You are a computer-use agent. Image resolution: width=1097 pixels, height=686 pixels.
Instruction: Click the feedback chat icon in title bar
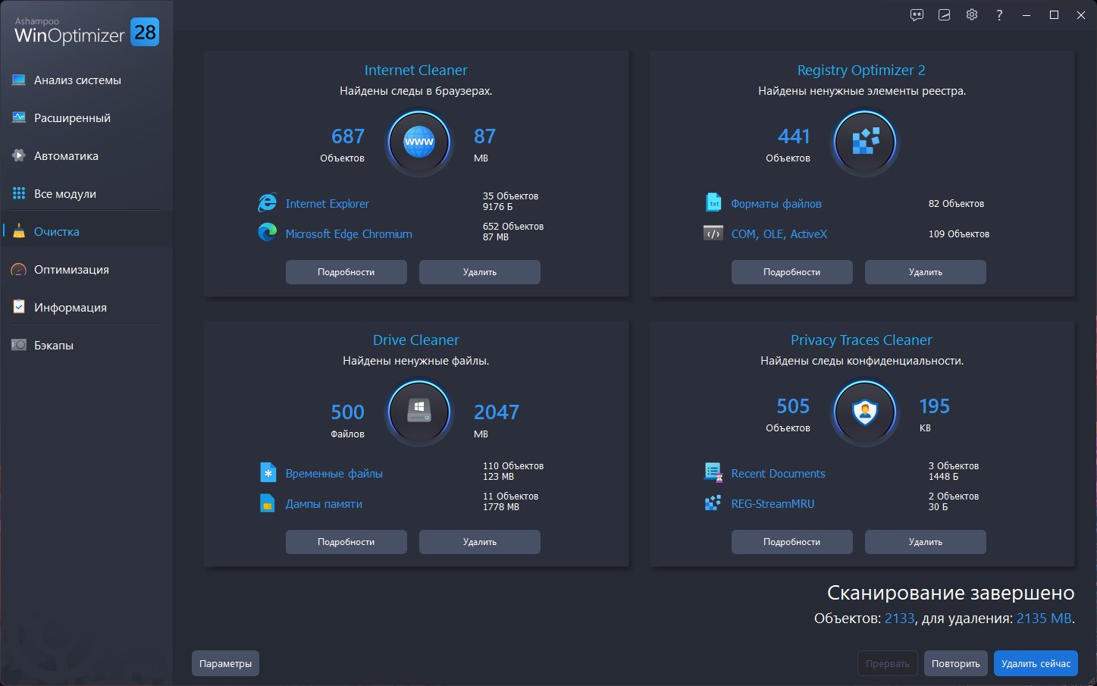coord(917,15)
